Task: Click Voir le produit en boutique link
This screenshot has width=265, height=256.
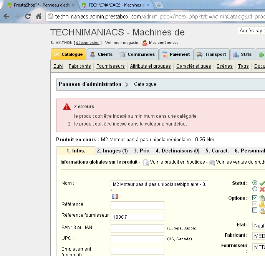Action: pyautogui.click(x=177, y=162)
